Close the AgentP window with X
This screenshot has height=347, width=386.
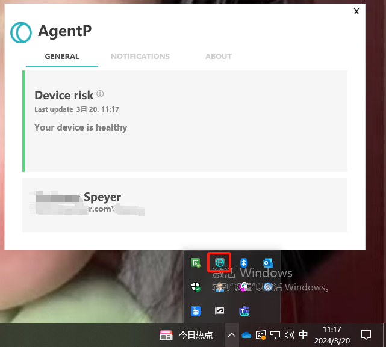pos(356,11)
